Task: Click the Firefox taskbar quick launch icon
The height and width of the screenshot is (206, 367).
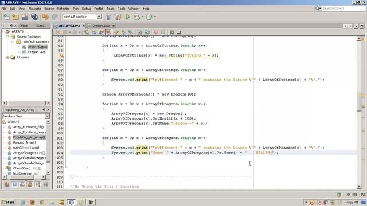Action: click(32, 202)
